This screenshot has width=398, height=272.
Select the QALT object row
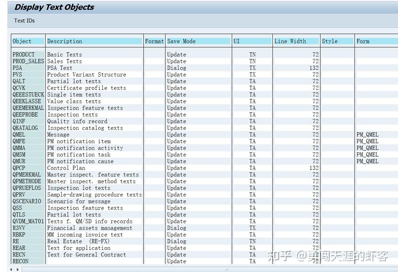point(28,81)
